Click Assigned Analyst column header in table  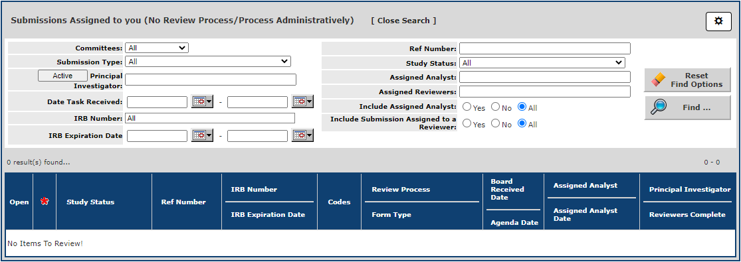click(x=585, y=186)
